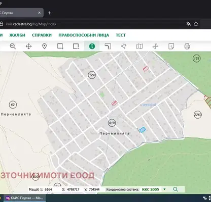Viewport: 211px width, 202px height.
Task: Search coordinates with the magnifier icon
Action: [175, 189]
